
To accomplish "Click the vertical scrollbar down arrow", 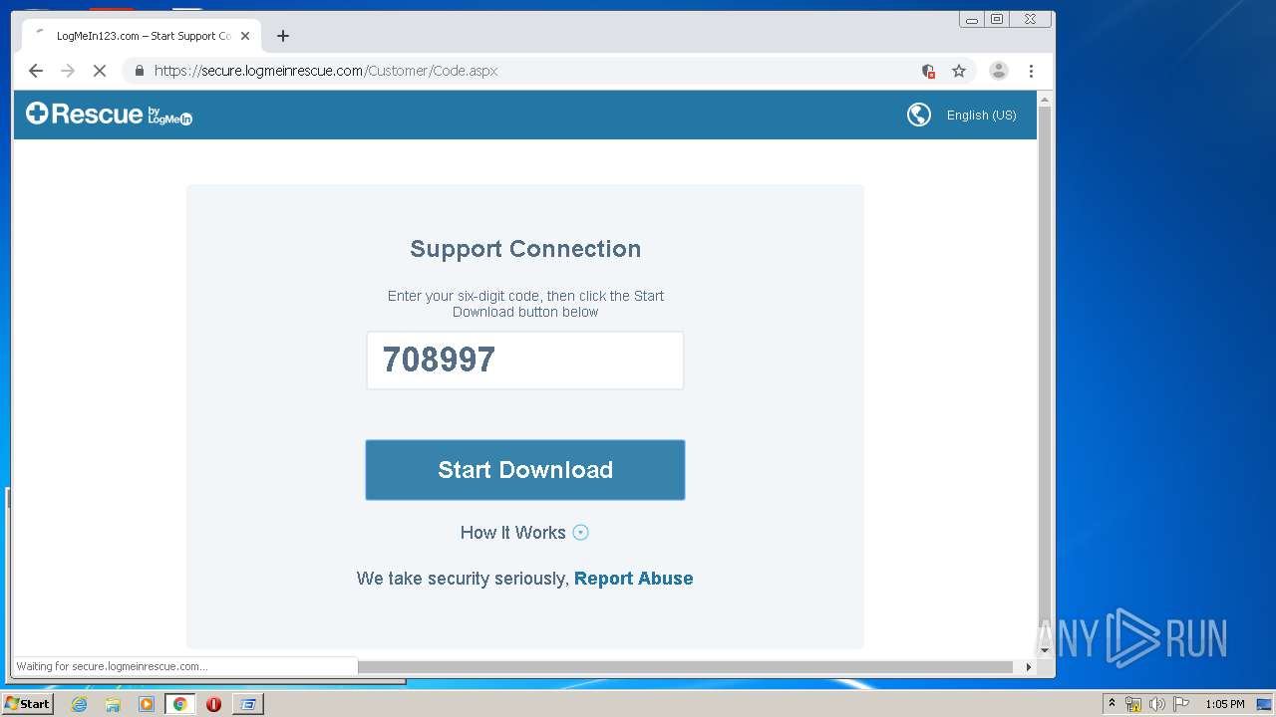I will point(1045,650).
